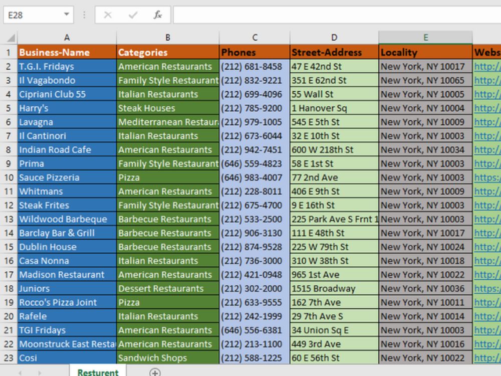The height and width of the screenshot is (376, 501).
Task: Click the Locality header cell
Action: click(x=425, y=52)
